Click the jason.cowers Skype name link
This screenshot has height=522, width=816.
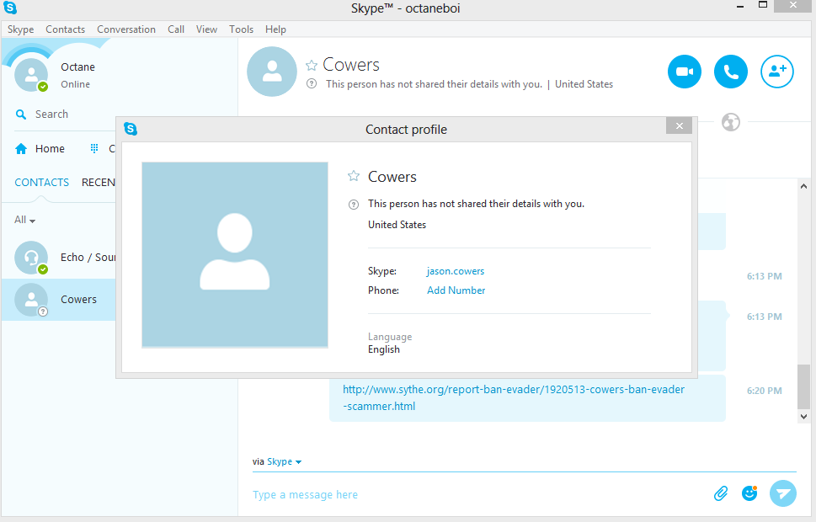(456, 271)
